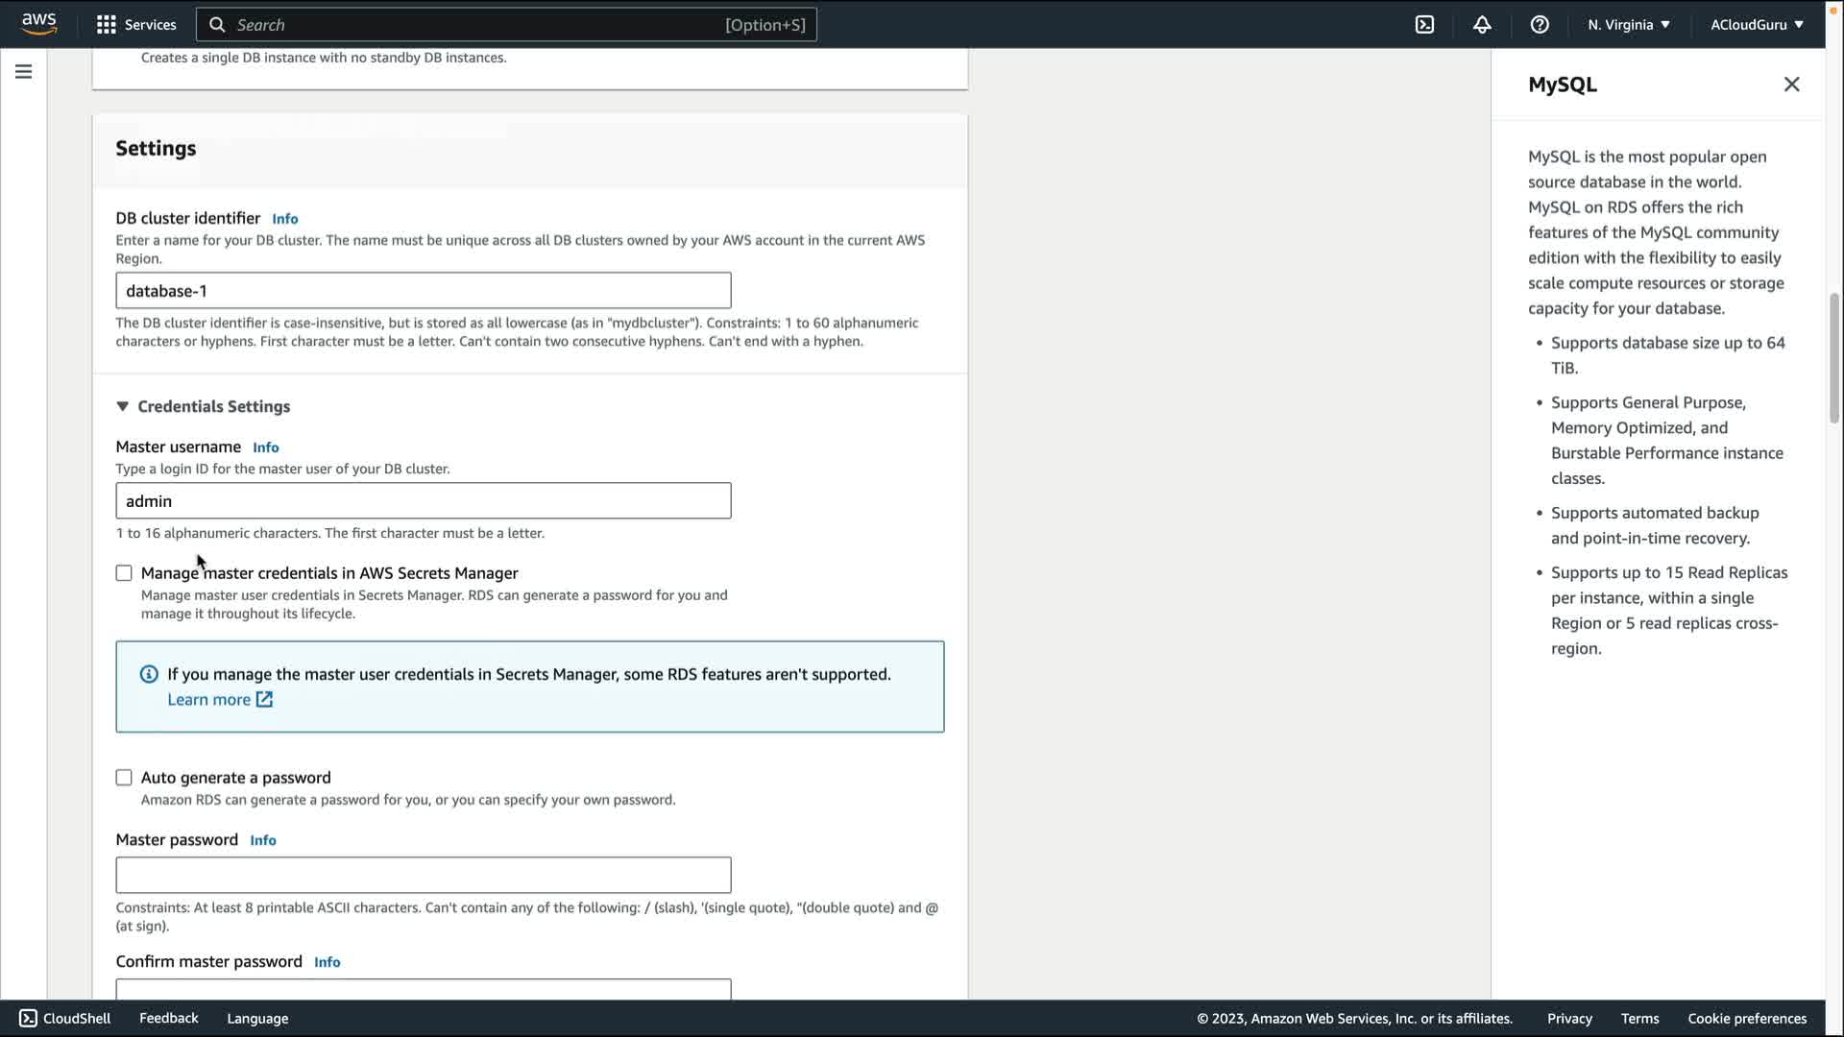This screenshot has width=1844, height=1037.
Task: Collapse the Credentials Settings section
Action: click(123, 406)
